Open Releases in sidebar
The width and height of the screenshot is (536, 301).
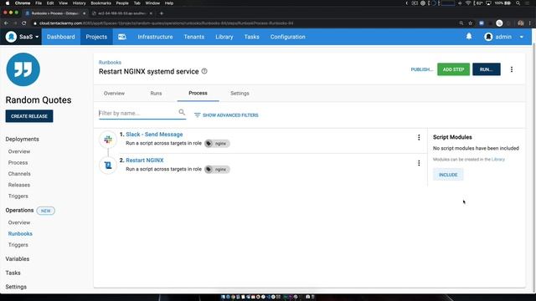click(18, 185)
